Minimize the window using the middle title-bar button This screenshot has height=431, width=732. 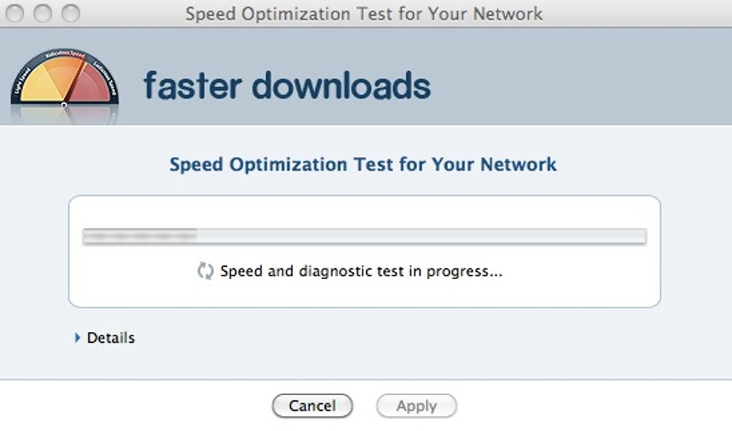(x=43, y=13)
